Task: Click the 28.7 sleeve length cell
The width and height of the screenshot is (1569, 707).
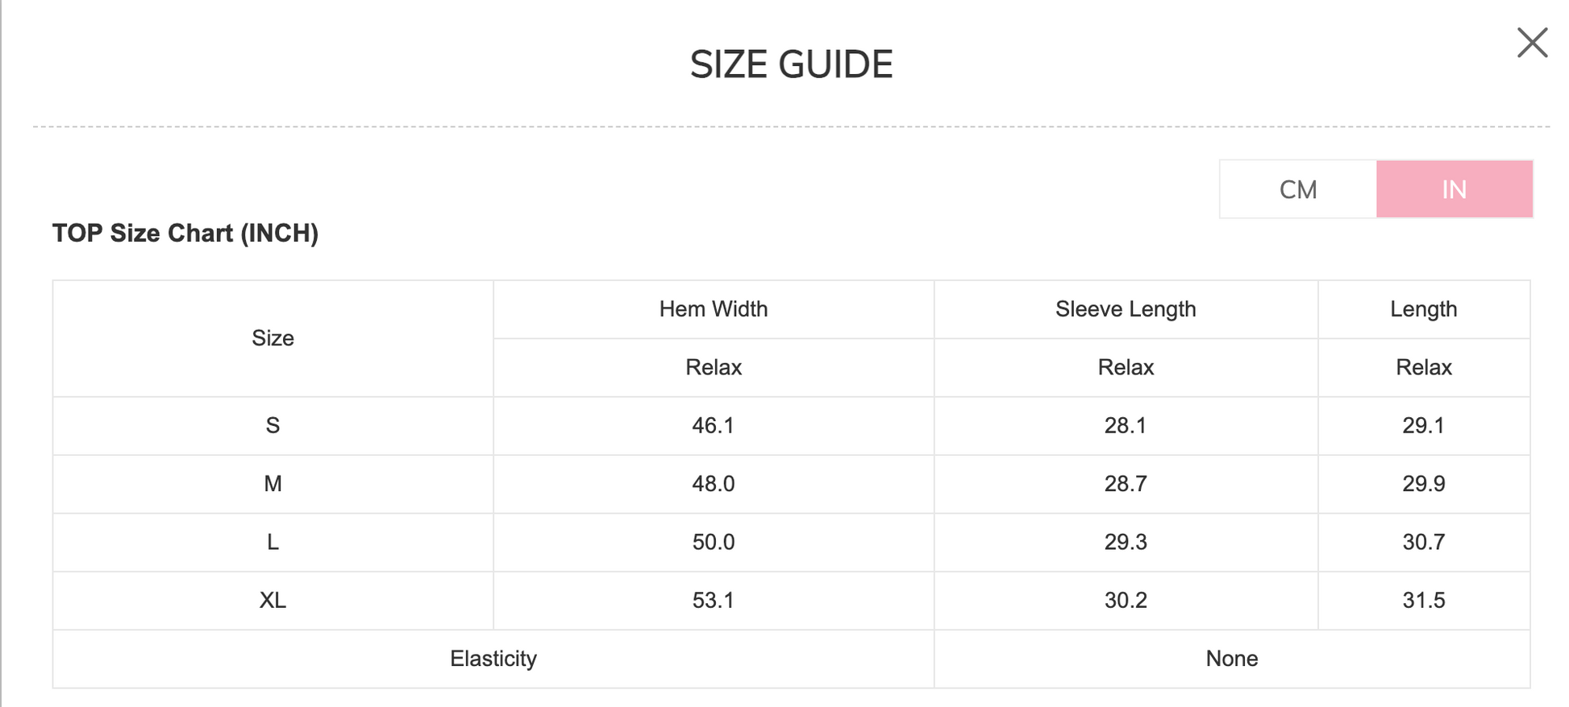Action: pos(1125,484)
